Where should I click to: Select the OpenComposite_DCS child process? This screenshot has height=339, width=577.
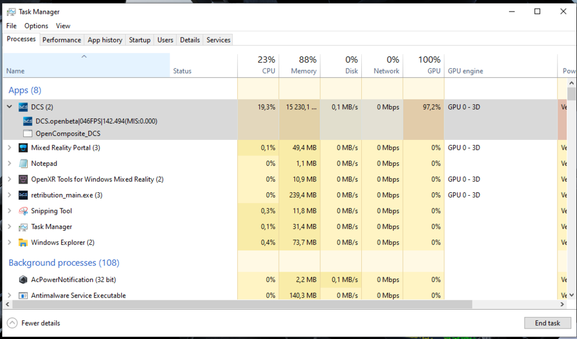tap(68, 134)
